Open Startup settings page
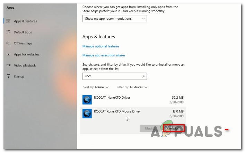245x153 pixels. click(19, 76)
